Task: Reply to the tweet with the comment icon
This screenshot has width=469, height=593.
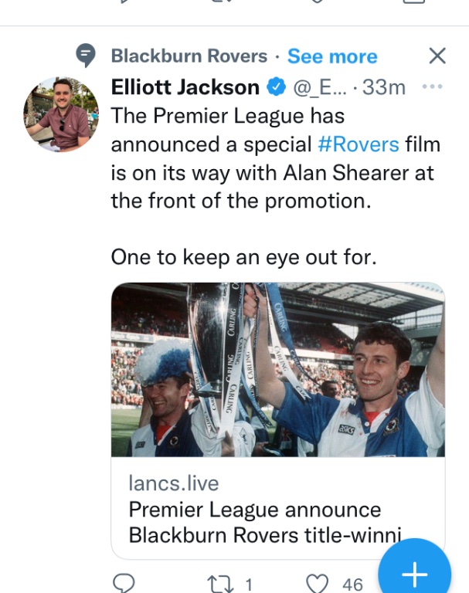Action: tap(124, 583)
